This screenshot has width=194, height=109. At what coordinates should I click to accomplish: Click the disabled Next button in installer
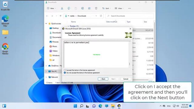click(114, 79)
